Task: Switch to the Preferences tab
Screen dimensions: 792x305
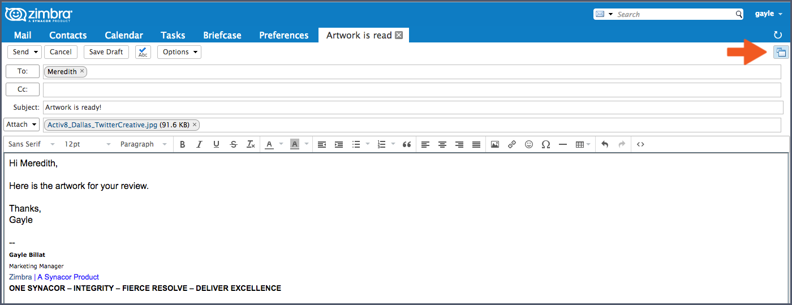Action: (284, 35)
